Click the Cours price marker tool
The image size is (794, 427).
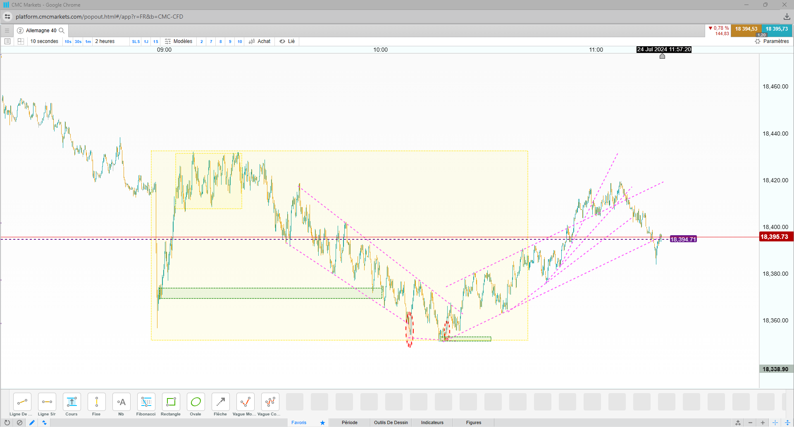tap(72, 405)
